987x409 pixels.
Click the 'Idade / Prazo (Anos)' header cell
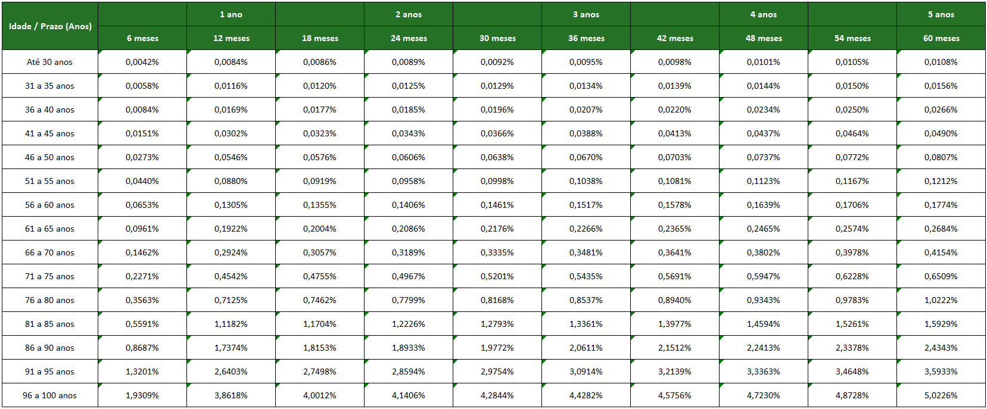click(50, 26)
